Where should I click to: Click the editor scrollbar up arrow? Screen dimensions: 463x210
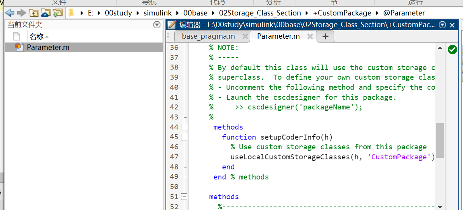pos(440,48)
